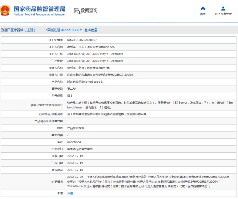The width and height of the screenshot is (238, 199).
Task: Select the 2023-07-06 change record line
Action: pyautogui.click(x=139, y=186)
